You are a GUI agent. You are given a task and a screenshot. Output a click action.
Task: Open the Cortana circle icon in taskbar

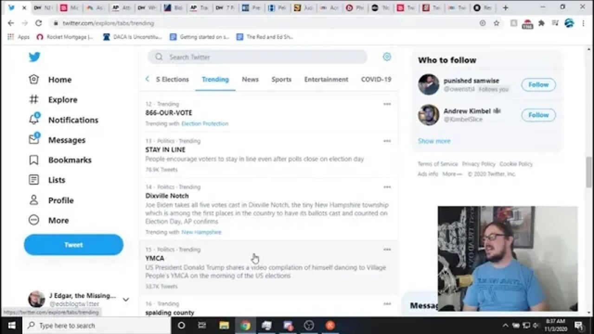tap(181, 325)
